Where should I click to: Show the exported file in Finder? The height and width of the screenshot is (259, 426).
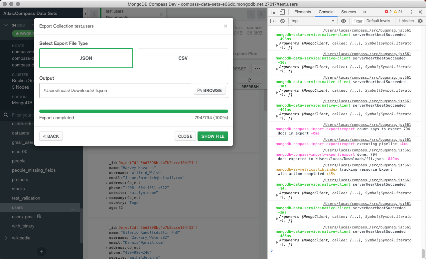213,136
